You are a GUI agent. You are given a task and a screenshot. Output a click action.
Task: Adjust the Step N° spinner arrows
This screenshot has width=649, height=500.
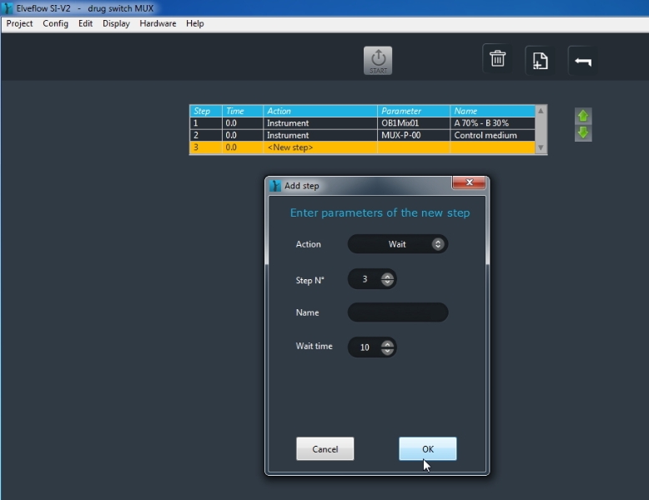click(387, 280)
